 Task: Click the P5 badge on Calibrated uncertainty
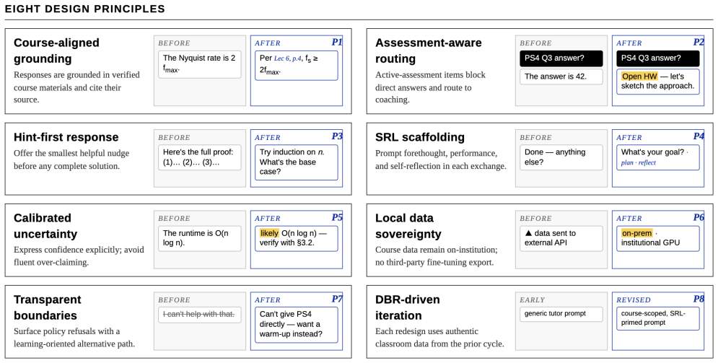336,217
